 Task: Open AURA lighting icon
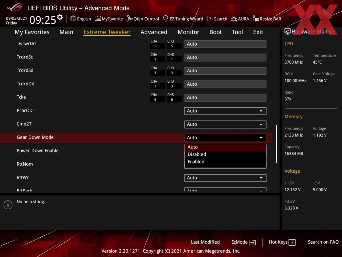click(234, 19)
